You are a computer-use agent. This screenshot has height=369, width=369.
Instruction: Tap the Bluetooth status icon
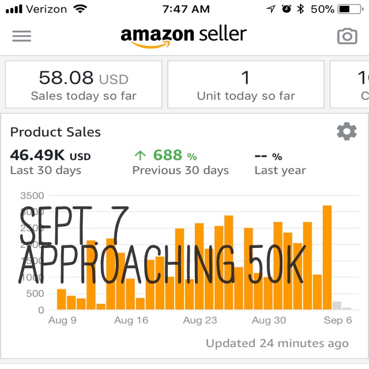coord(300,9)
